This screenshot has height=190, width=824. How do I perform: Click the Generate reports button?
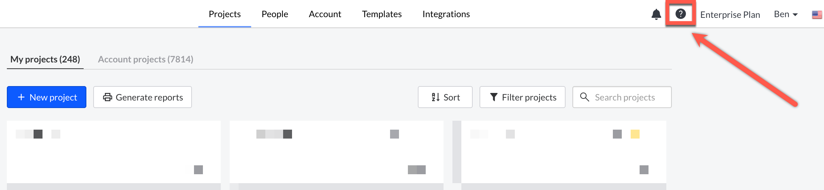143,97
